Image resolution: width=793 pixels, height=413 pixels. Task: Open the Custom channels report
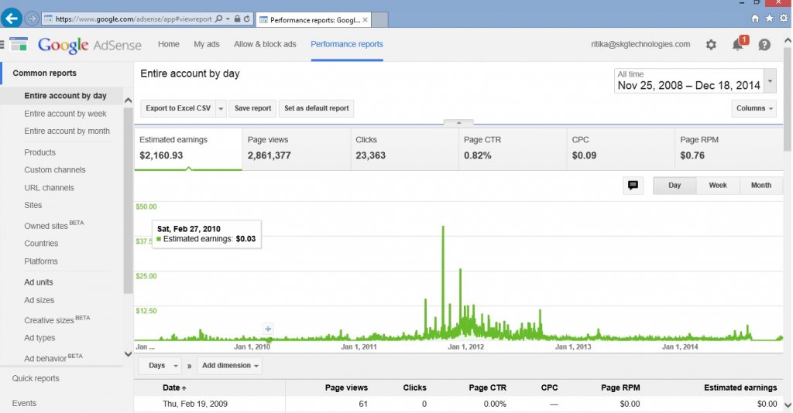(x=55, y=169)
